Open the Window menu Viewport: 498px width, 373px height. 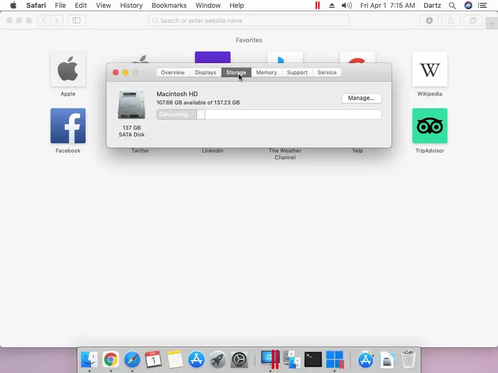[208, 5]
